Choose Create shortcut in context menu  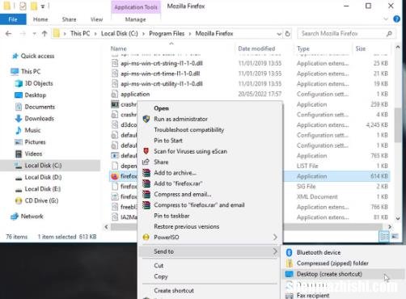coord(174,291)
